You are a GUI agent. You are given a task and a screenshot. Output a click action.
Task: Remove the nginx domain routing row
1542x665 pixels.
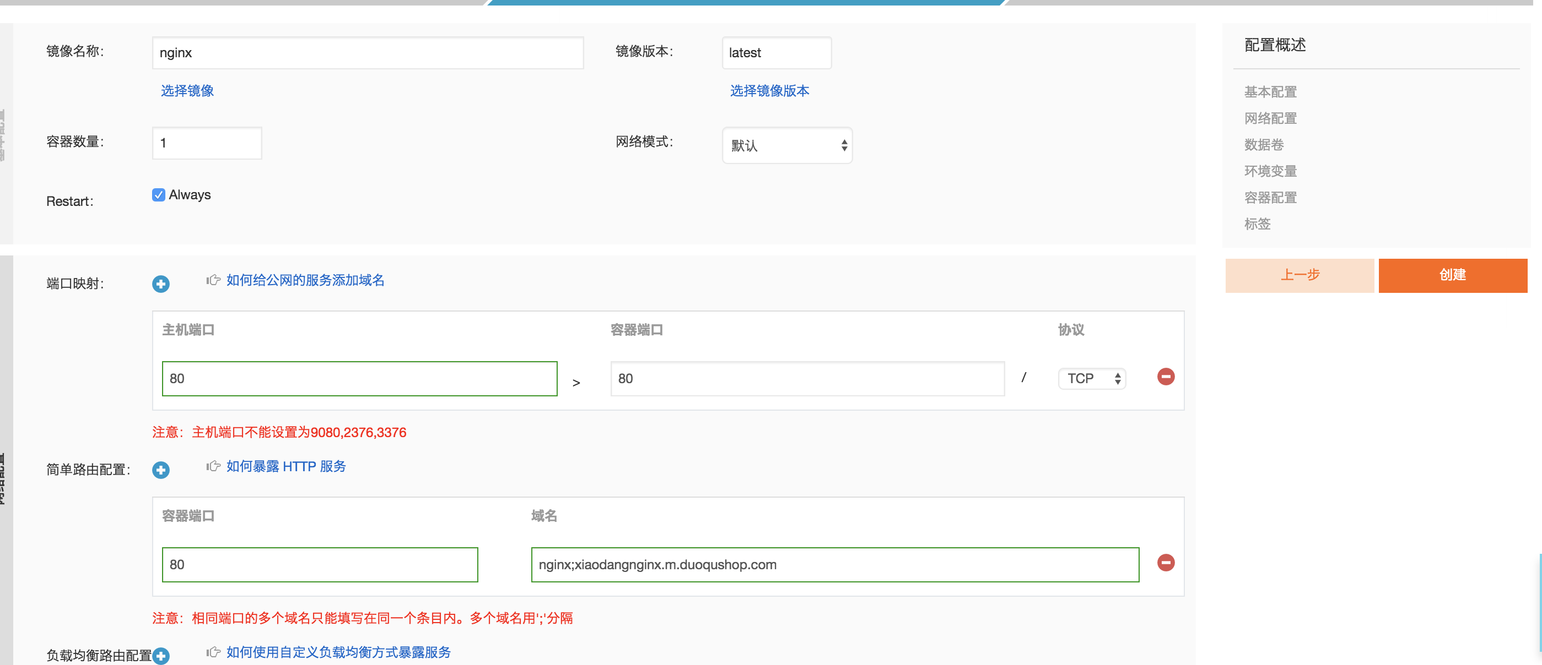pos(1165,563)
